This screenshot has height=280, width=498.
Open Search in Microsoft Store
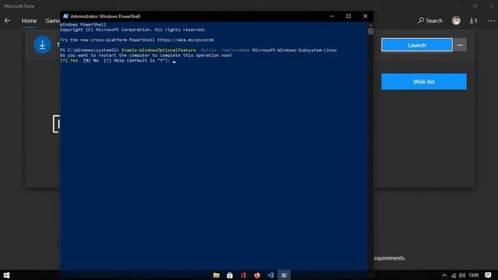click(x=430, y=21)
